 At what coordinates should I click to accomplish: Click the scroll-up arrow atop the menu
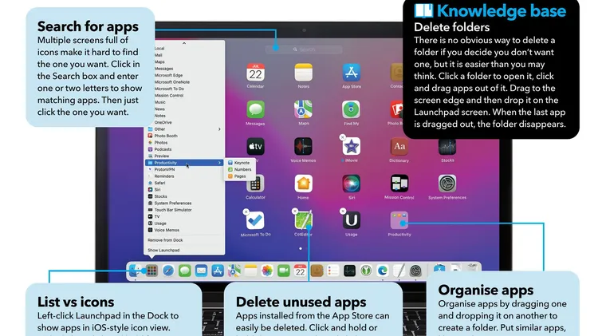point(184,43)
